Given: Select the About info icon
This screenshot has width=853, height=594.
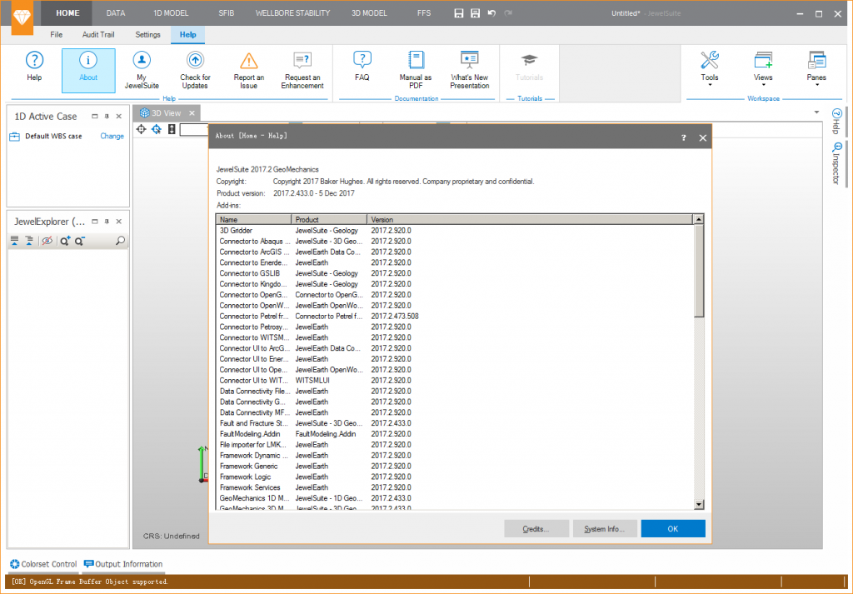Looking at the screenshot, I should (88, 70).
